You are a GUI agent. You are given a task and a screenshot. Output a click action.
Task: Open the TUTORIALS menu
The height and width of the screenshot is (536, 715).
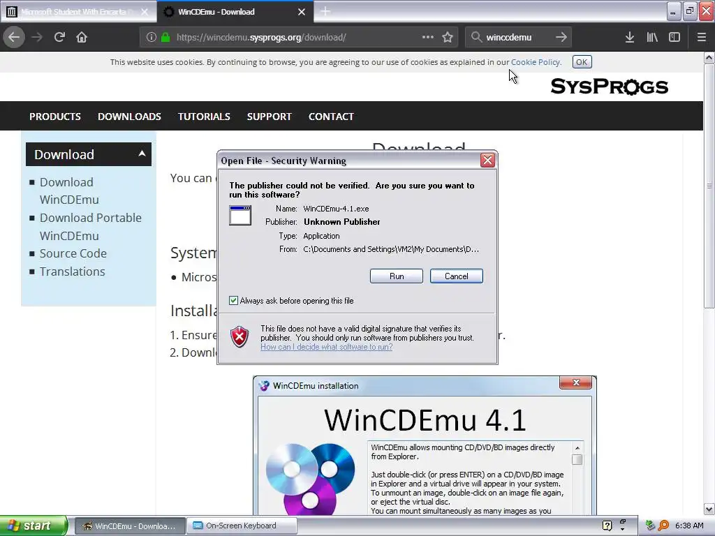point(204,117)
